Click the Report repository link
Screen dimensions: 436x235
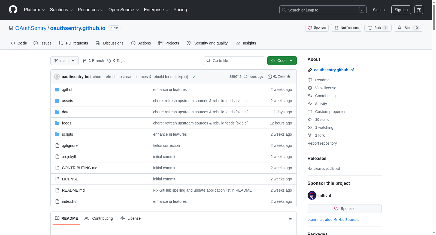[322, 143]
